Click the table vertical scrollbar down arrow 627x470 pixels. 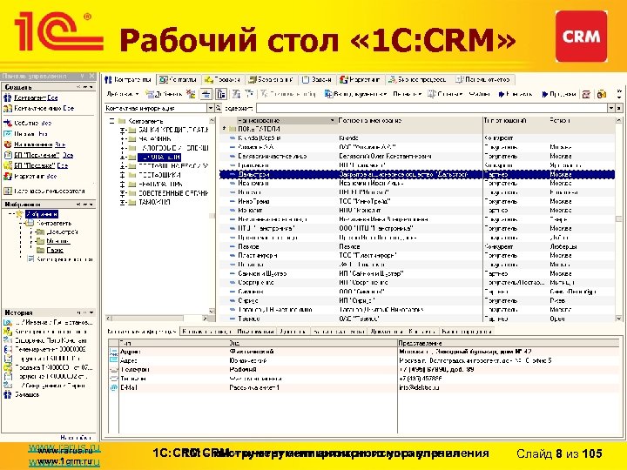click(x=618, y=319)
